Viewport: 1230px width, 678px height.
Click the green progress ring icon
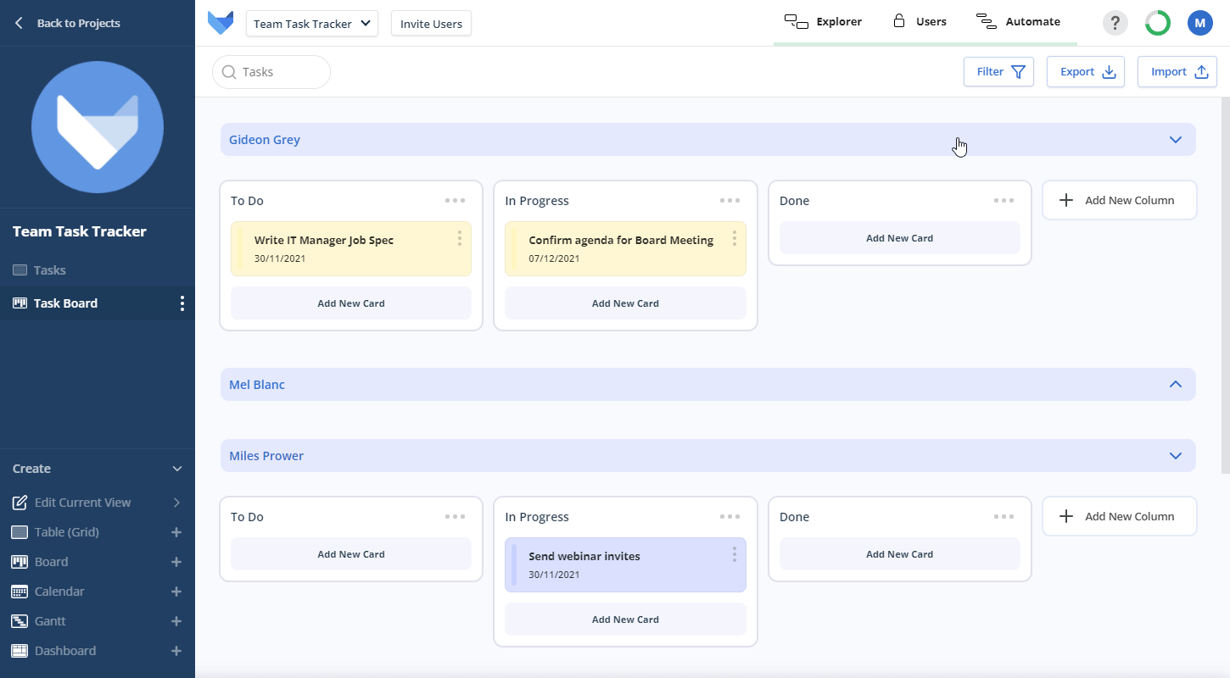[x=1157, y=23]
